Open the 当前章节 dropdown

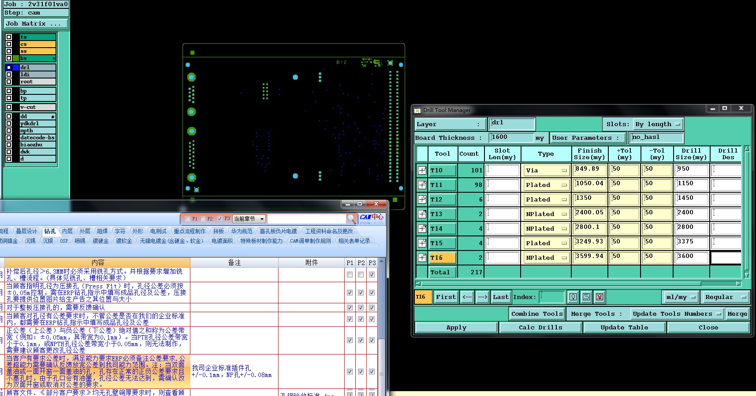click(x=249, y=219)
